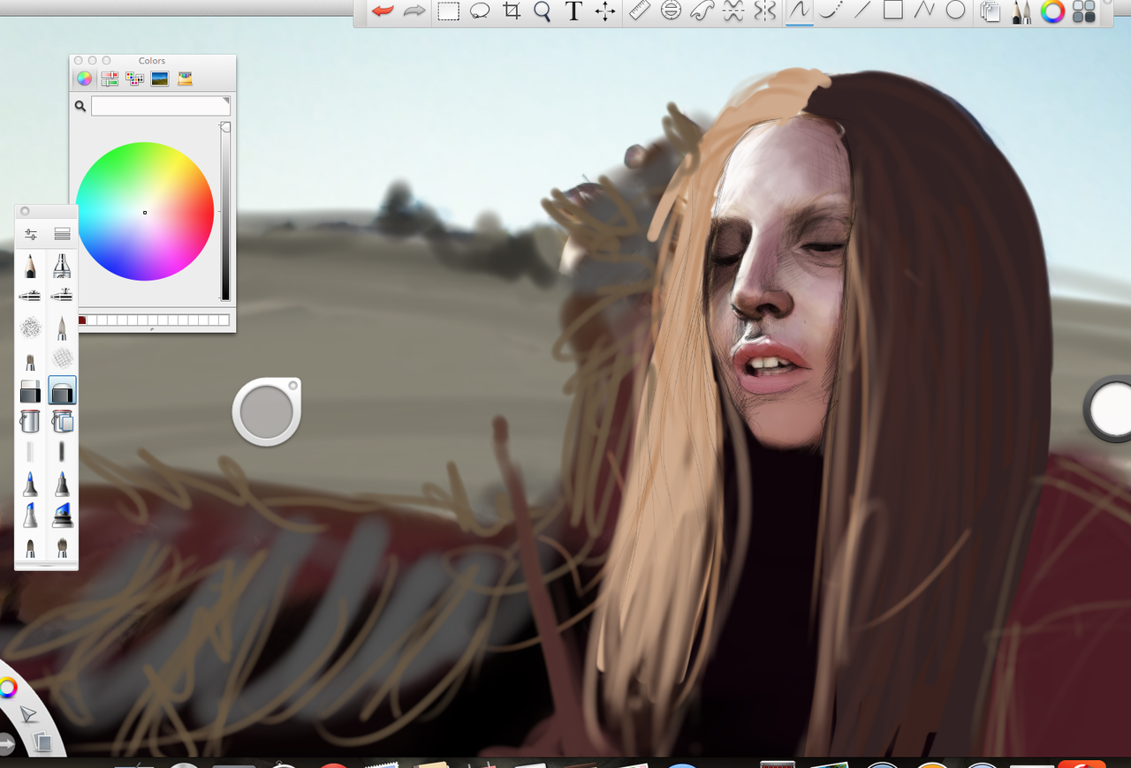
Task: Select the Text tool
Action: tap(573, 11)
